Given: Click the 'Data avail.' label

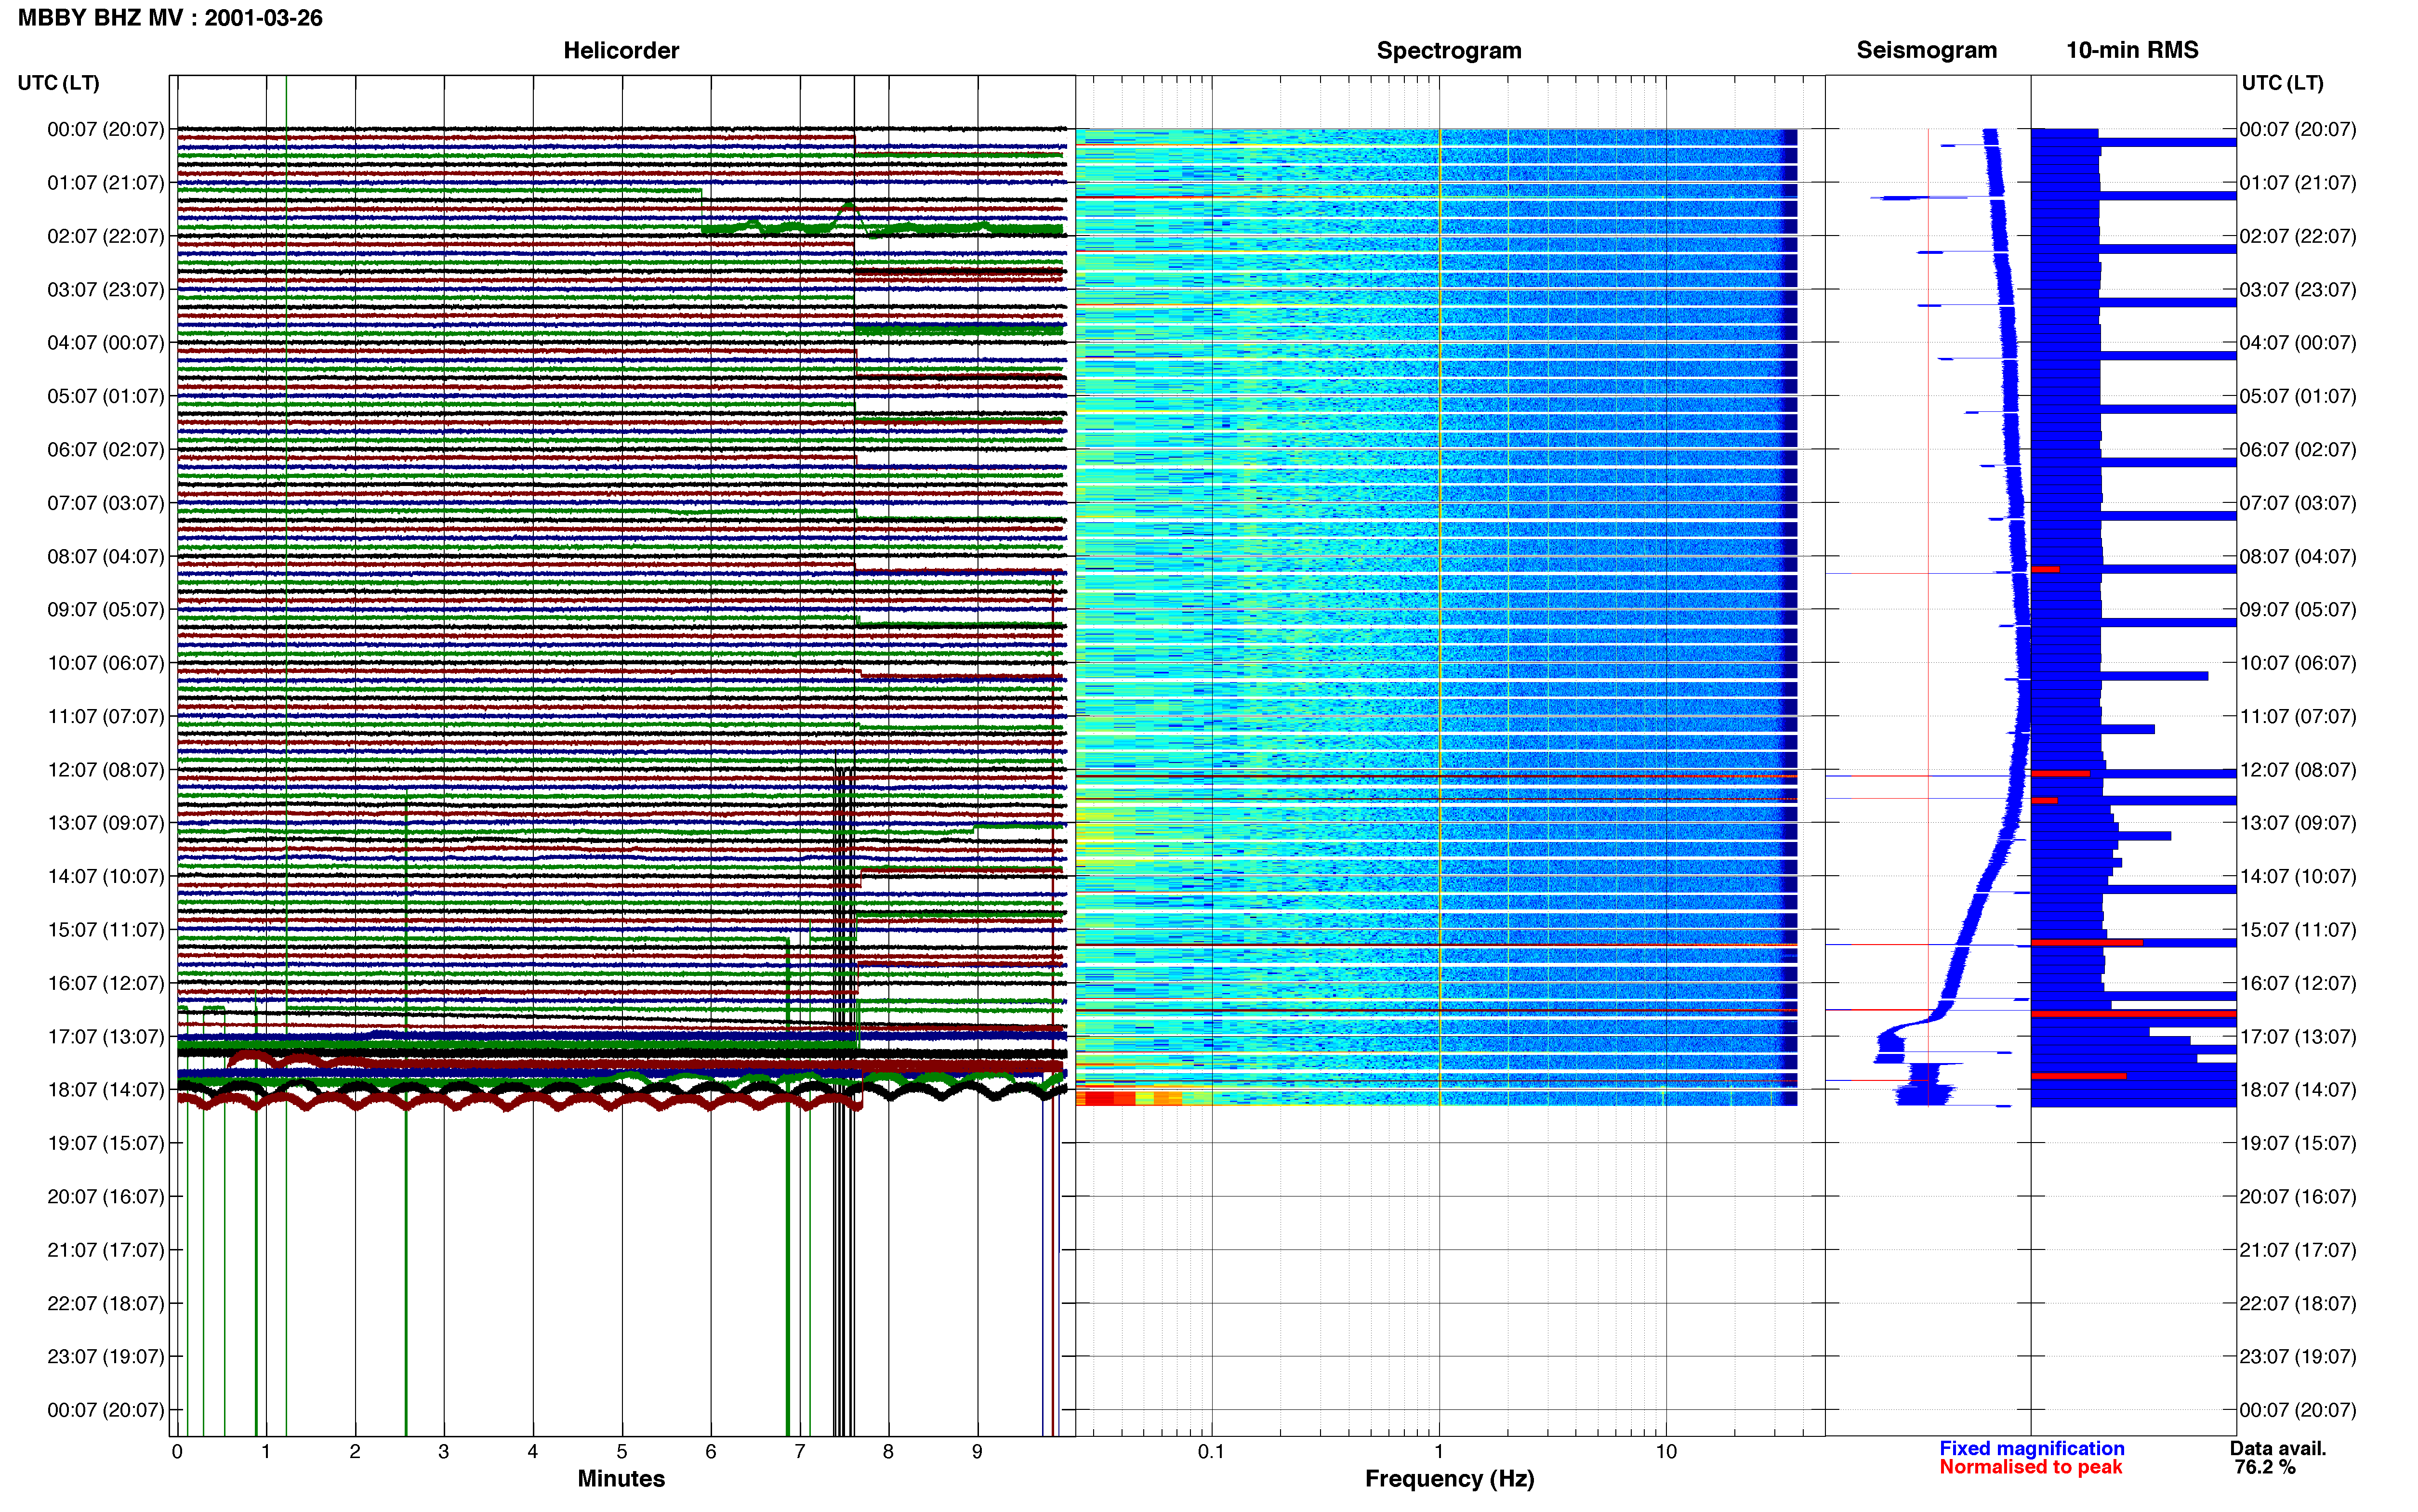Looking at the screenshot, I should [2278, 1448].
